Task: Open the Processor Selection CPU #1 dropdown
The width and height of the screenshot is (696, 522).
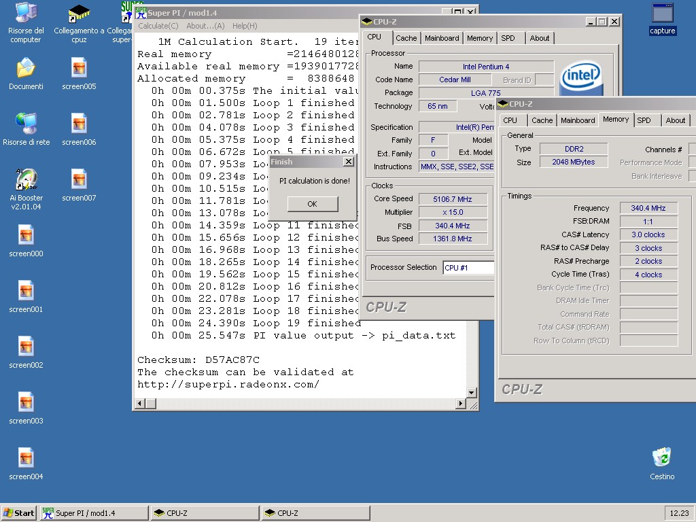Action: (x=468, y=268)
